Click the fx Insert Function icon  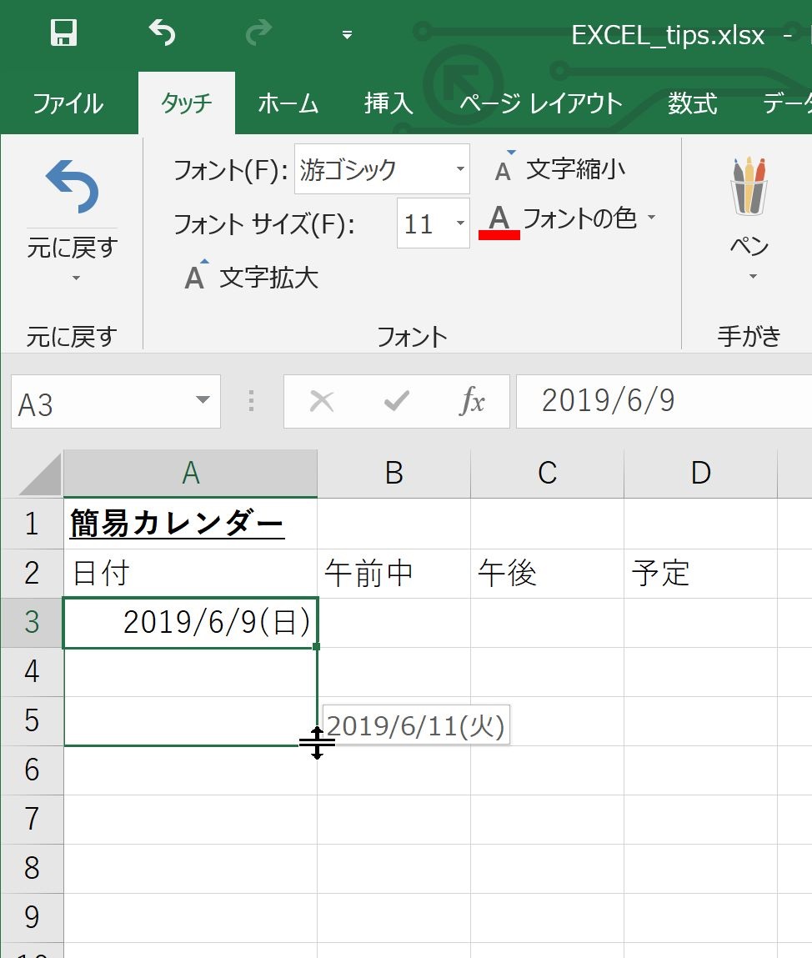(x=474, y=401)
